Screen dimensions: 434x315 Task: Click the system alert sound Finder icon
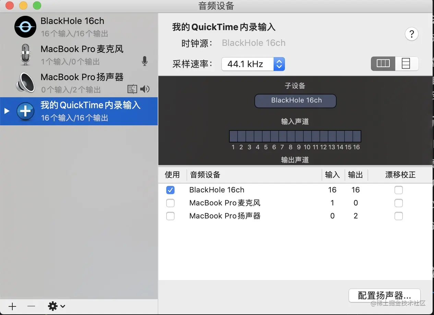[132, 89]
